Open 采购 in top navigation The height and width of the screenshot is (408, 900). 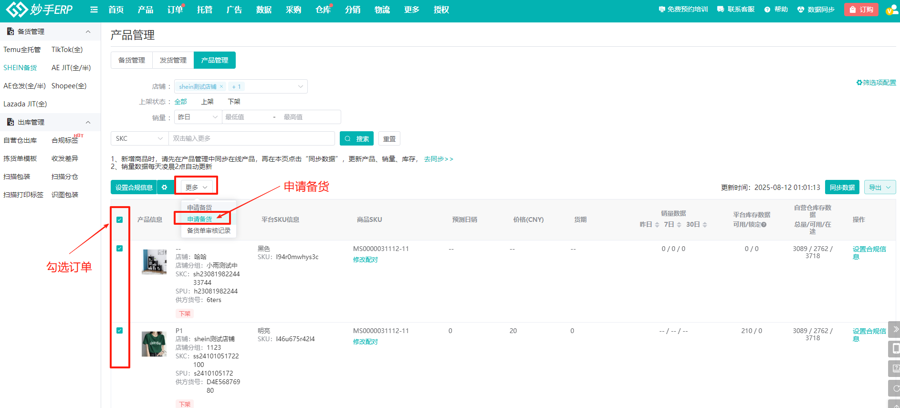click(293, 10)
